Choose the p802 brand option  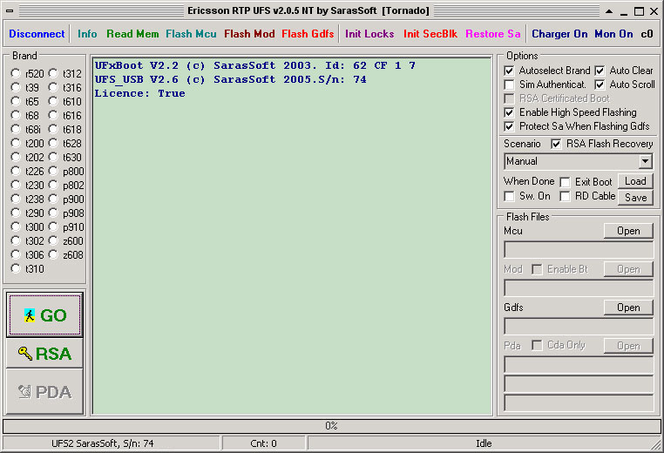tap(53, 185)
